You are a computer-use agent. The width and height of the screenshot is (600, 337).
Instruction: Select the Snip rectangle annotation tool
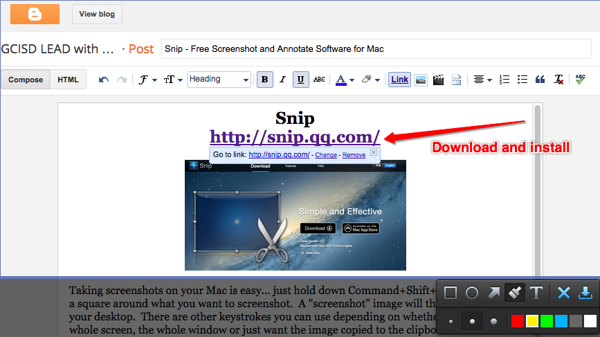(451, 293)
